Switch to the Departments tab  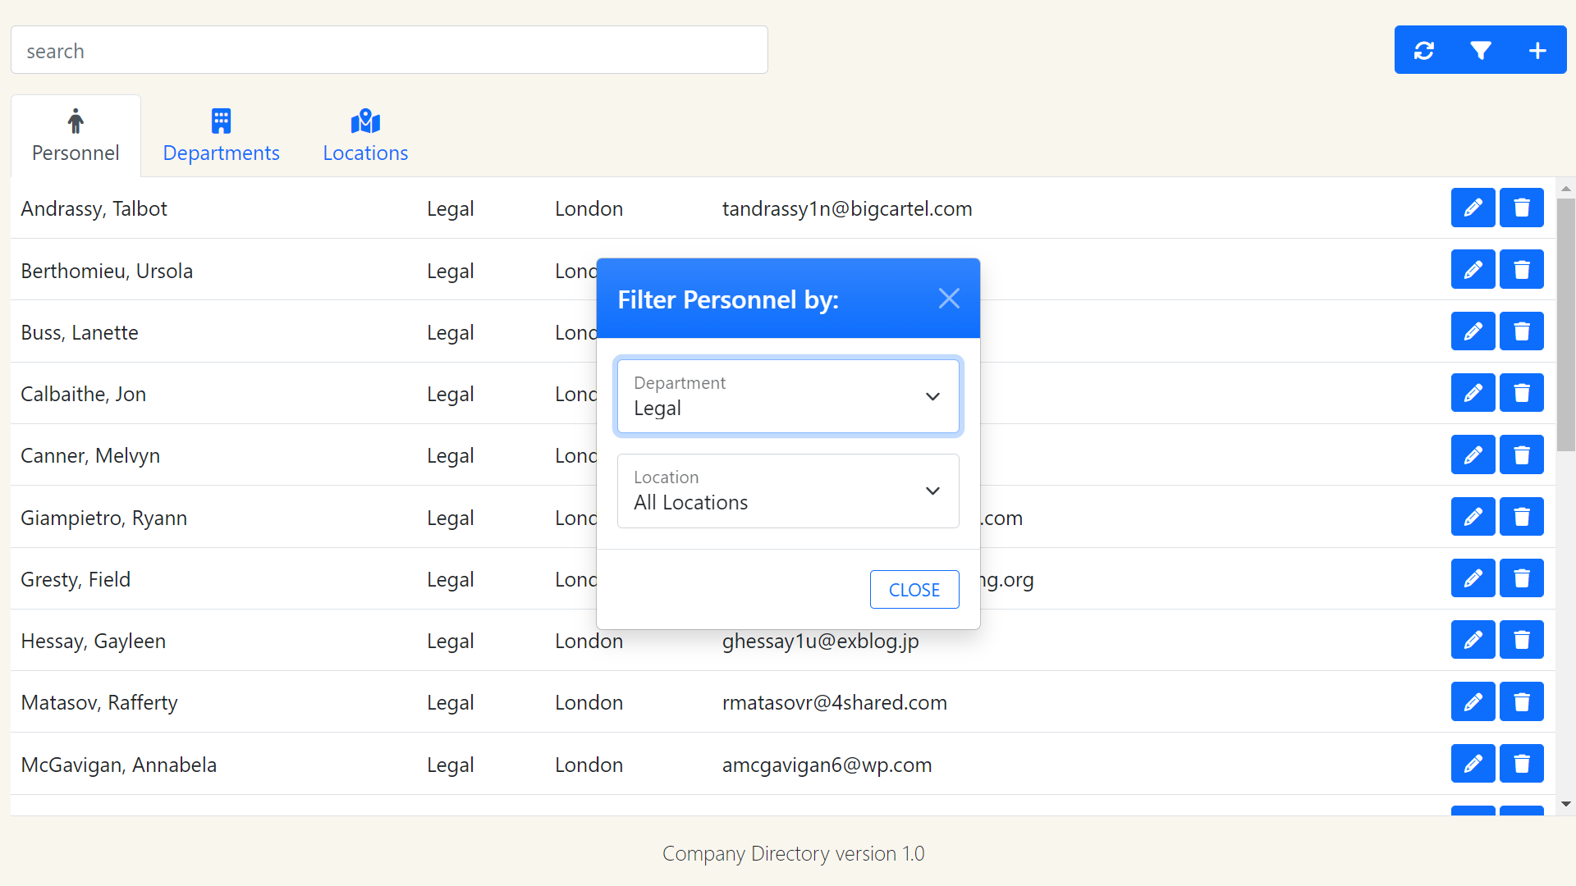(221, 136)
